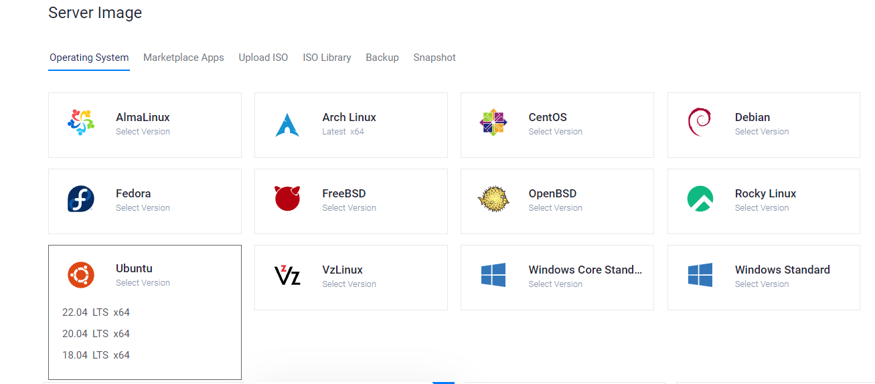The width and height of the screenshot is (875, 384).
Task: Click the AlmaLinux logo icon
Action: point(81,123)
